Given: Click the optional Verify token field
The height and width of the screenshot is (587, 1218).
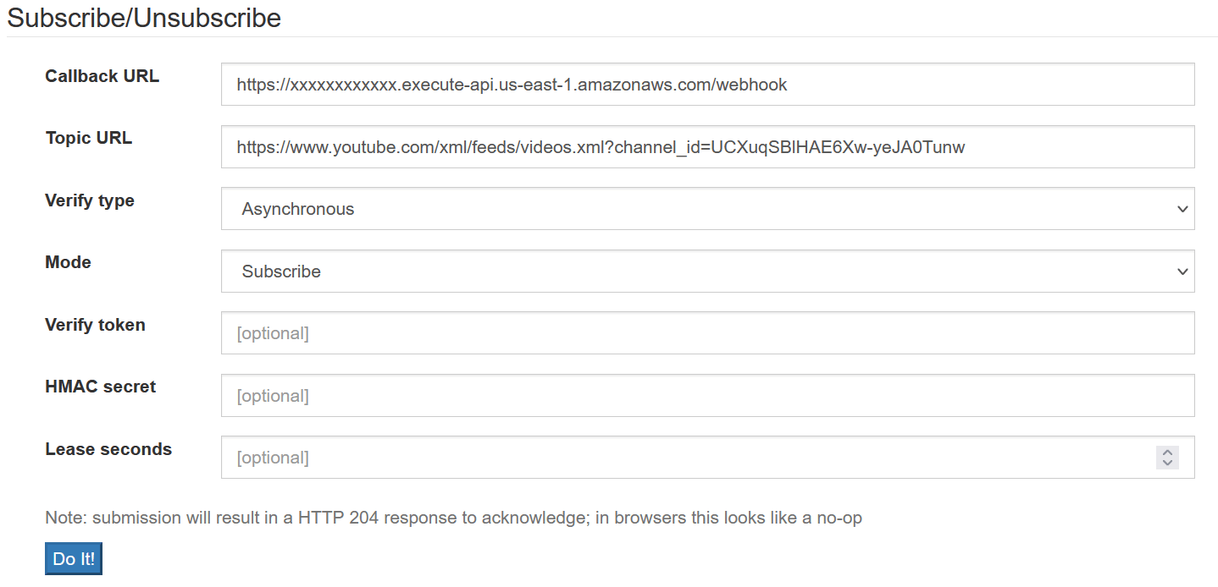Looking at the screenshot, I should point(707,332).
